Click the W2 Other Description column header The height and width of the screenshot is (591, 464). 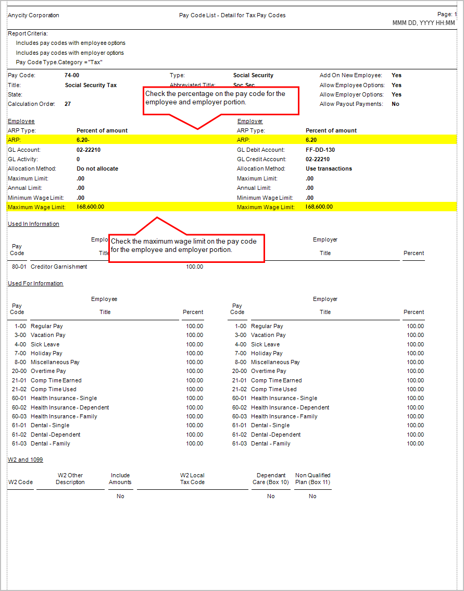70,479
